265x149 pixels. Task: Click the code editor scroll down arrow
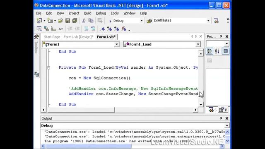click(201, 105)
